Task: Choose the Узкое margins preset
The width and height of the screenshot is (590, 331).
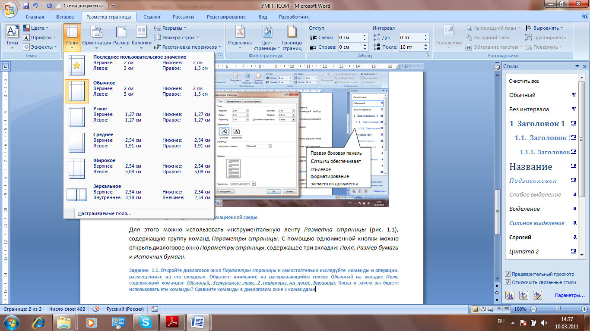Action: pyautogui.click(x=139, y=117)
